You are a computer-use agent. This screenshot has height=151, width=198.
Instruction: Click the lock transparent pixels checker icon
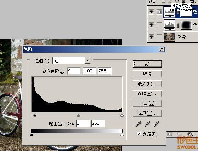[164, 1]
